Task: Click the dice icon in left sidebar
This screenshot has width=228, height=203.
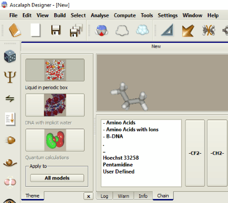Action: pyautogui.click(x=10, y=56)
